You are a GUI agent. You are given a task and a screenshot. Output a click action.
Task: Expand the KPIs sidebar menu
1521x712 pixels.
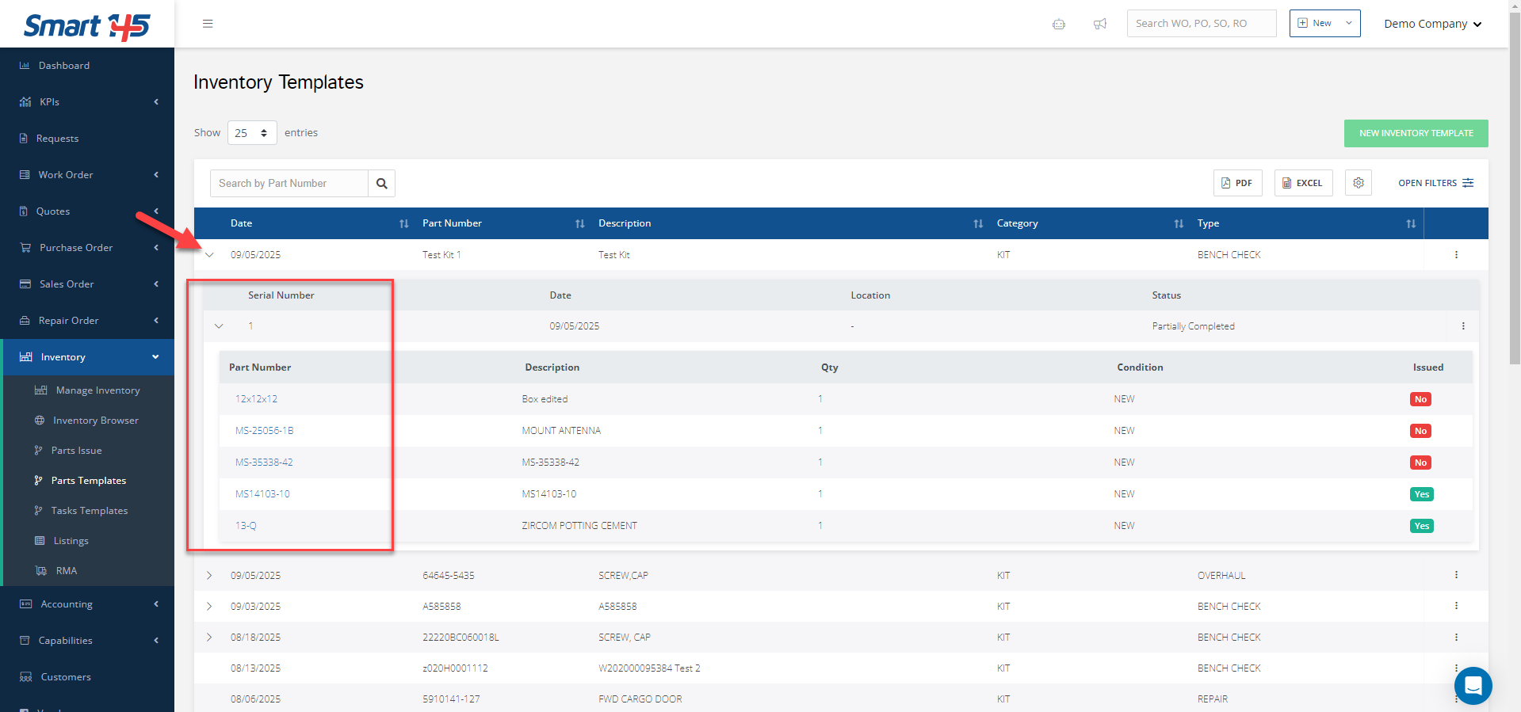pyautogui.click(x=87, y=102)
